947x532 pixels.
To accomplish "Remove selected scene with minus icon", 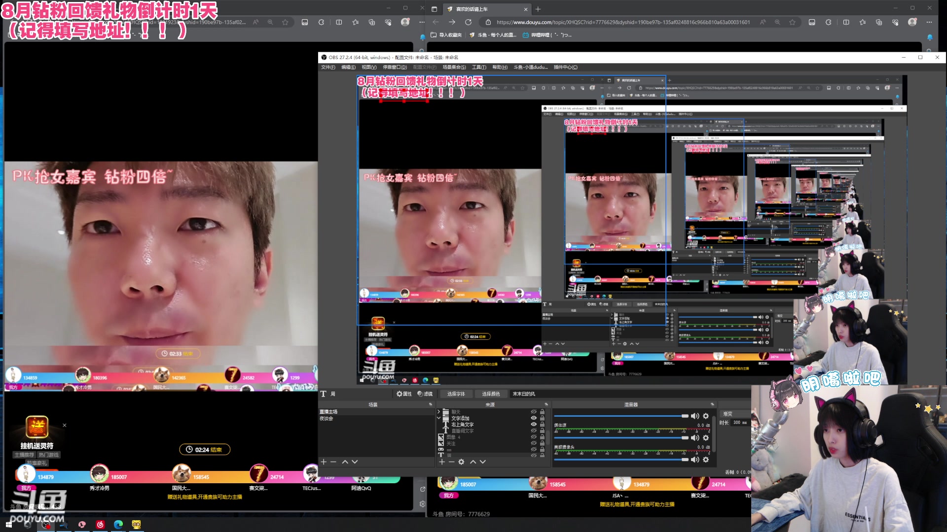I will [333, 462].
